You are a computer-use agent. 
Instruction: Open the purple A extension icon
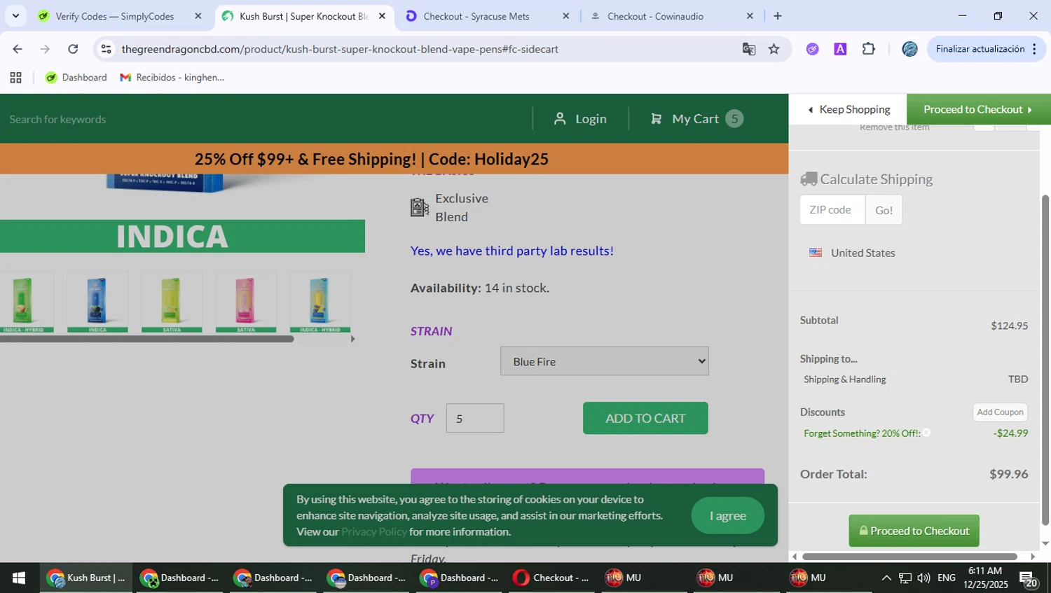click(840, 49)
